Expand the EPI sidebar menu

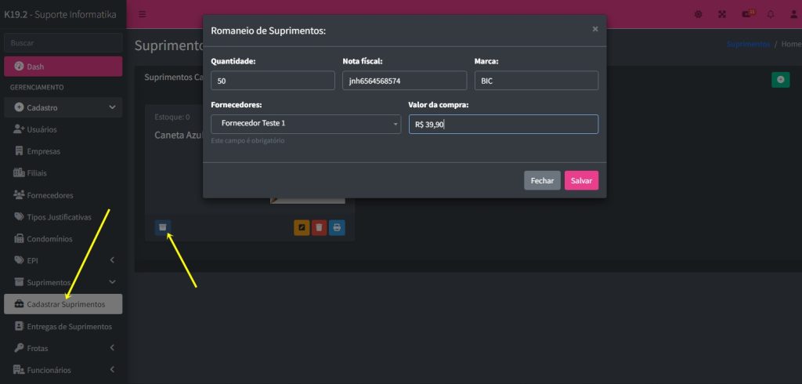point(63,260)
